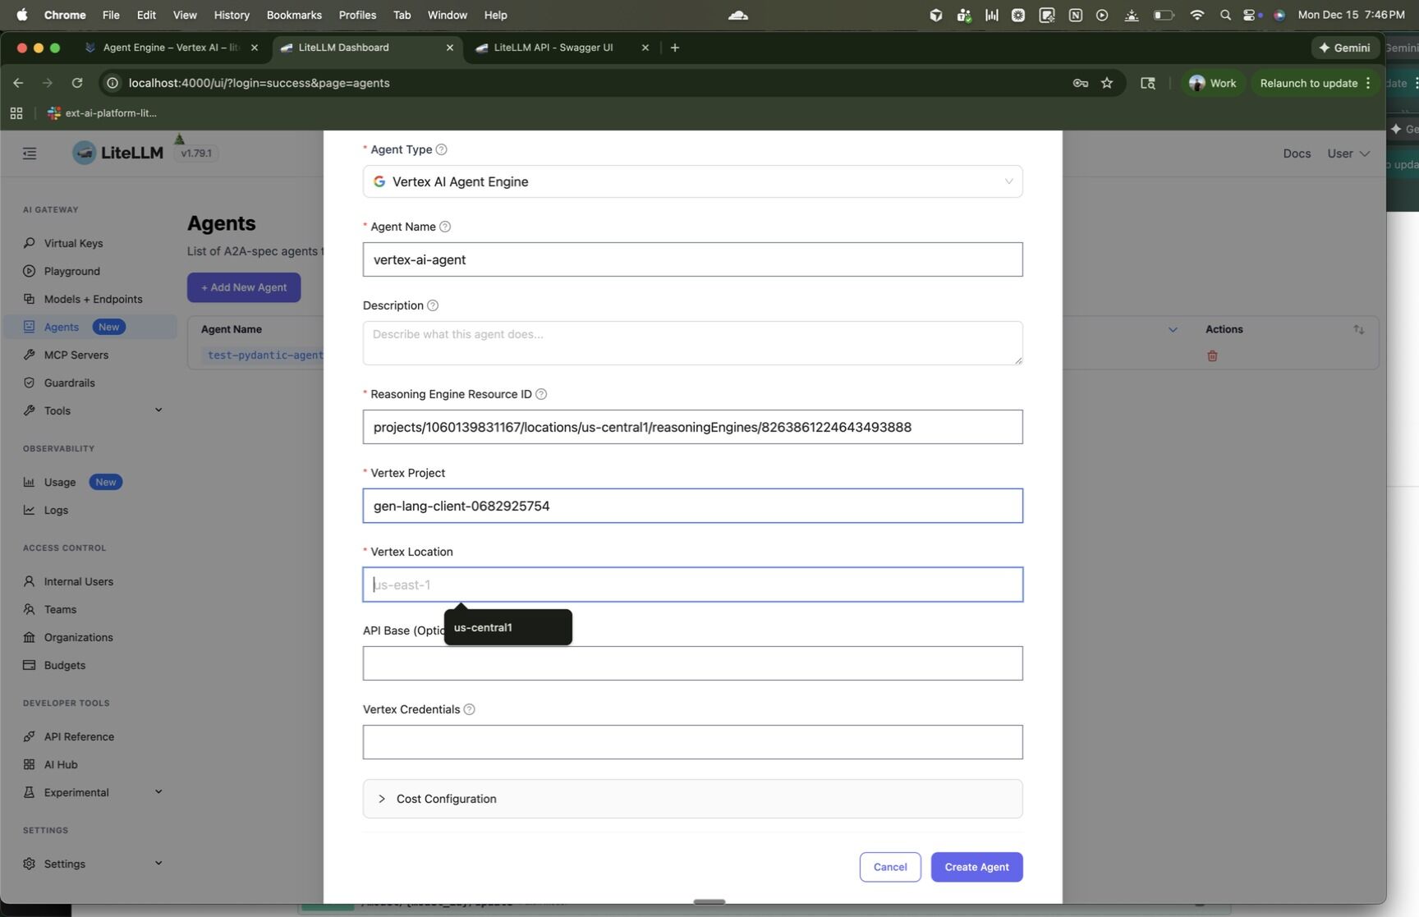Collapse sidebar with hamburger icon
1419x917 pixels.
coord(30,153)
